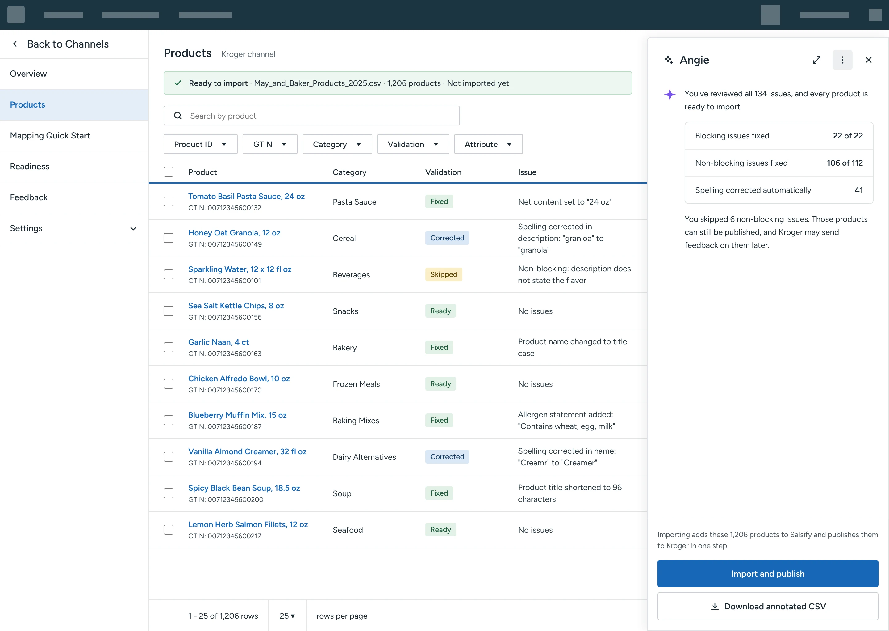Image resolution: width=889 pixels, height=631 pixels.
Task: Change the rows per page dropdown
Action: 287,616
